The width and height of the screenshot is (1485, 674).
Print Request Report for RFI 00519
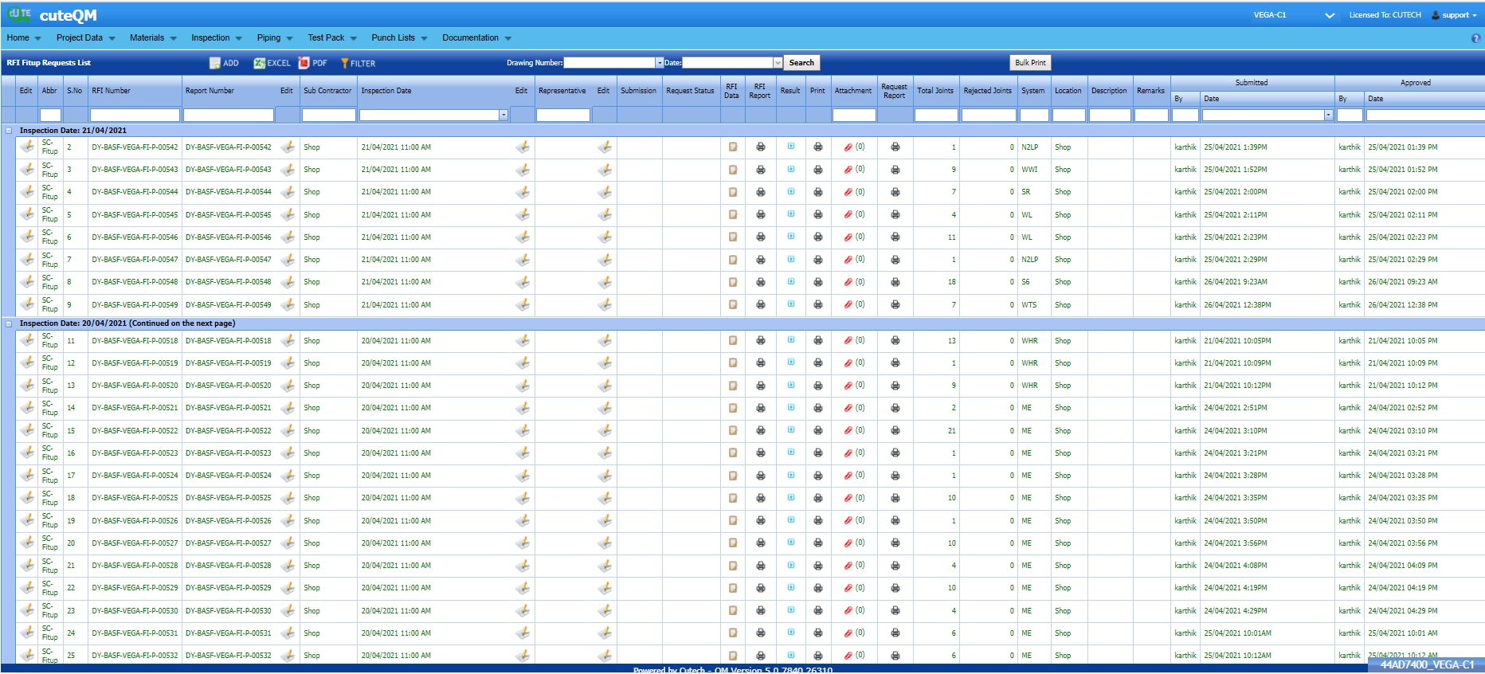coord(895,363)
